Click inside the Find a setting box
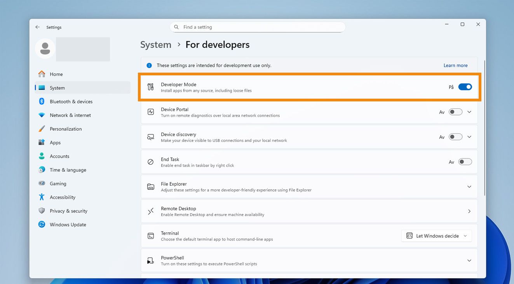The width and height of the screenshot is (514, 284). (x=257, y=27)
